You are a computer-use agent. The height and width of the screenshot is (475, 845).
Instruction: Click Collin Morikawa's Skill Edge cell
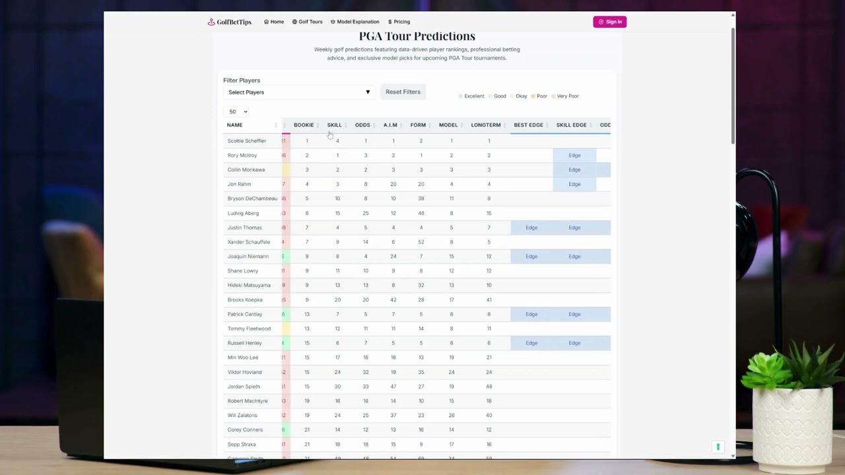click(x=574, y=170)
